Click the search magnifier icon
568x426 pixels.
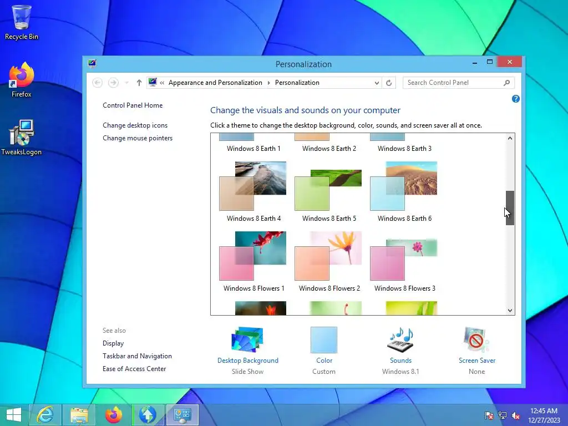coord(506,83)
